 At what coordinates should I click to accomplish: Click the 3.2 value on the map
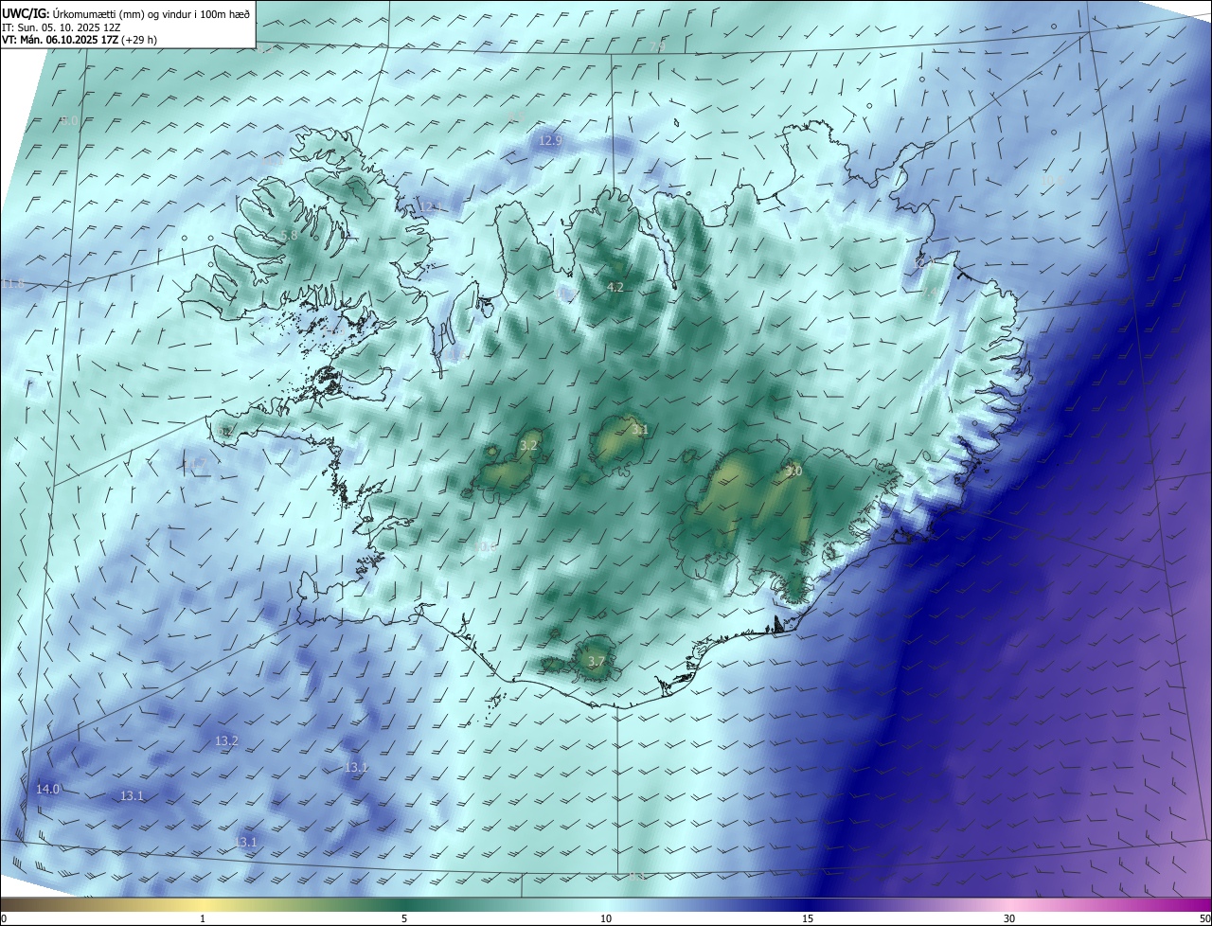tap(529, 445)
